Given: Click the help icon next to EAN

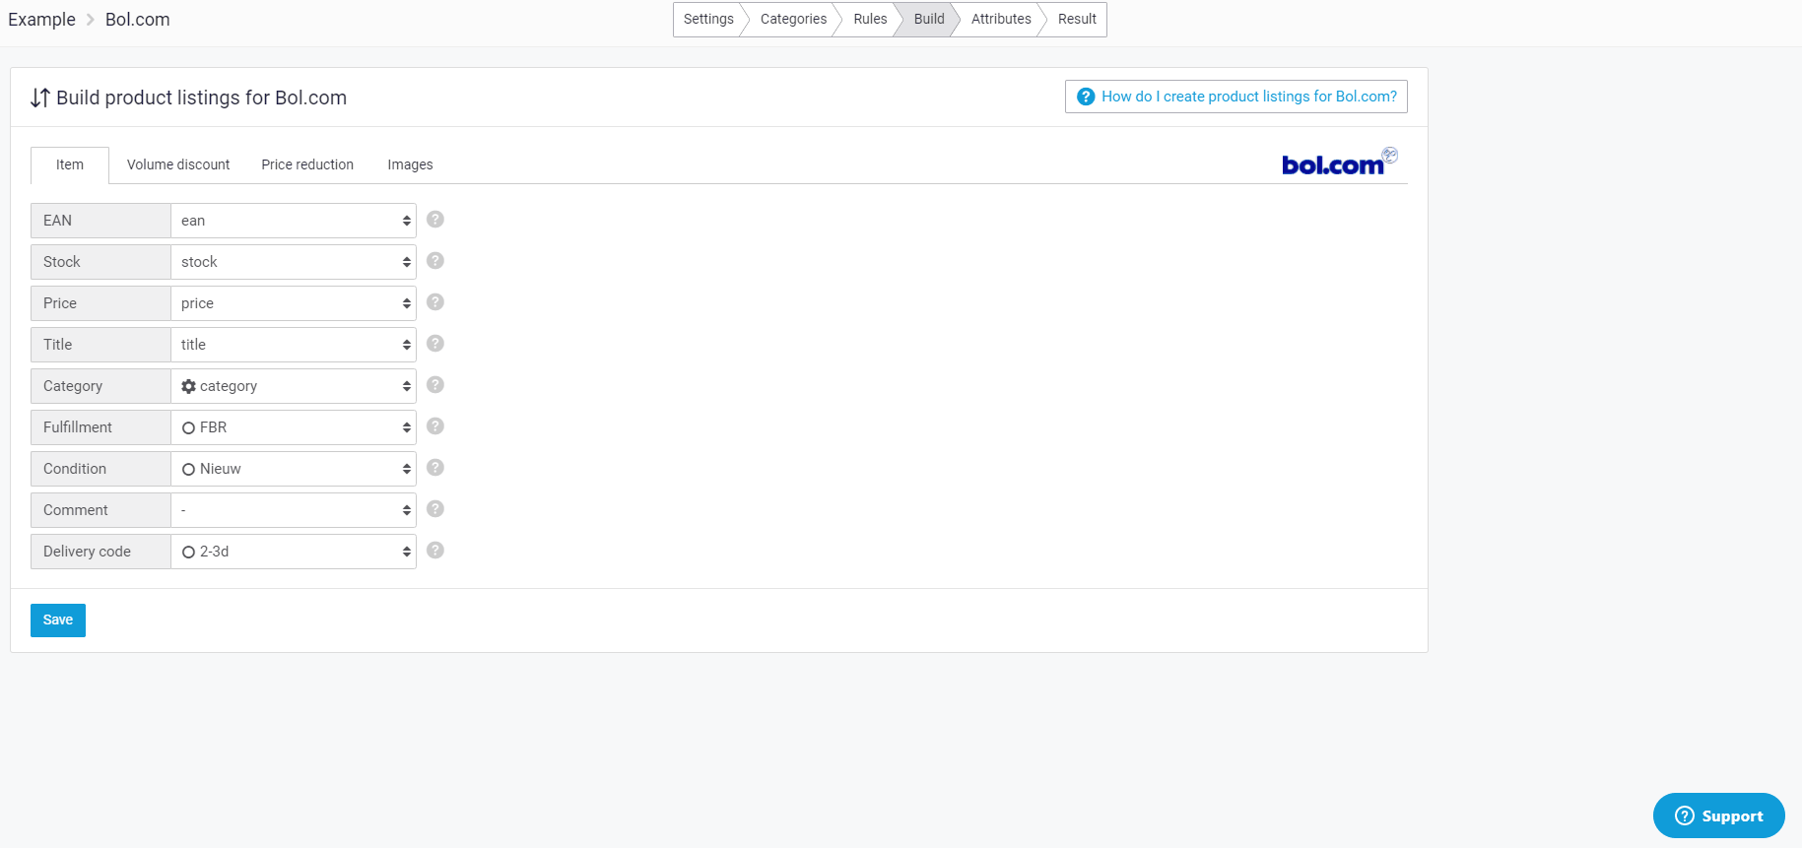Looking at the screenshot, I should pos(435,220).
